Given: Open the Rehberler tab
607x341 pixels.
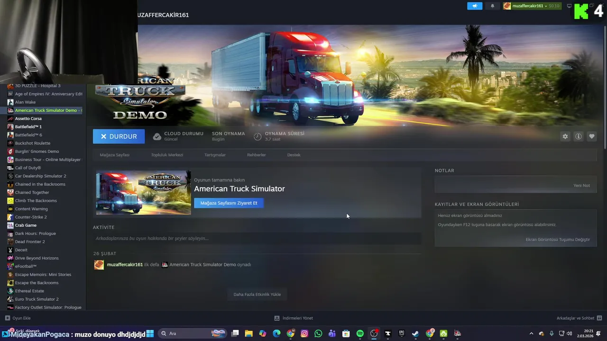Looking at the screenshot, I should 257,155.
